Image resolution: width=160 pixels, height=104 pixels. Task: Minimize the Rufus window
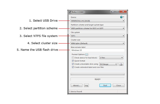[113, 12]
